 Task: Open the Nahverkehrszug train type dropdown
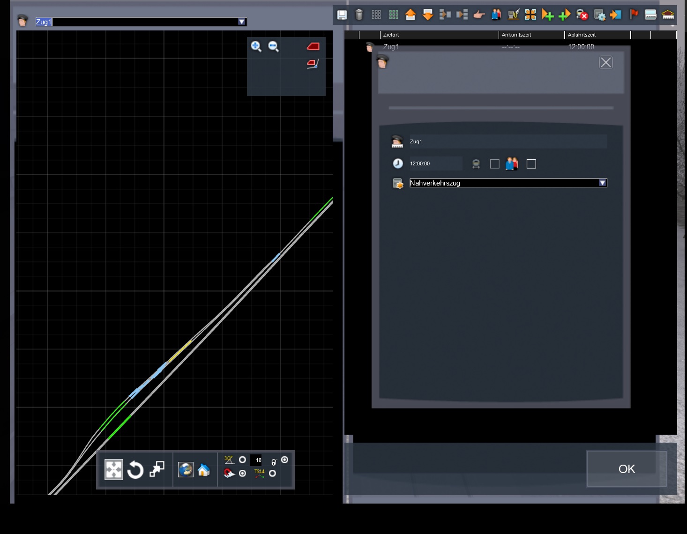coord(603,183)
